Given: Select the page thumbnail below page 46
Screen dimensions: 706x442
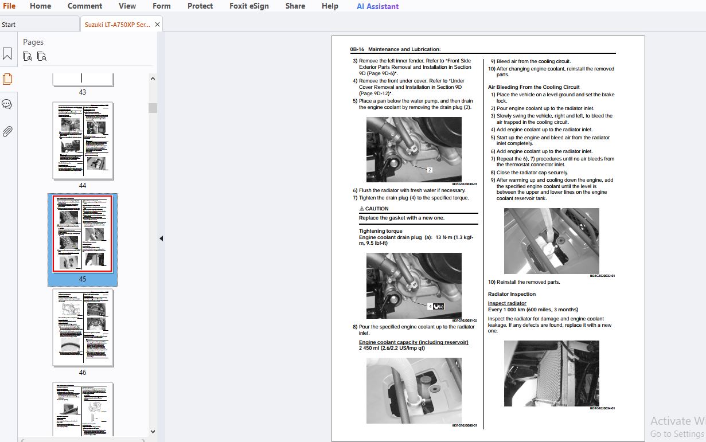Looking at the screenshot, I should pos(83,409).
